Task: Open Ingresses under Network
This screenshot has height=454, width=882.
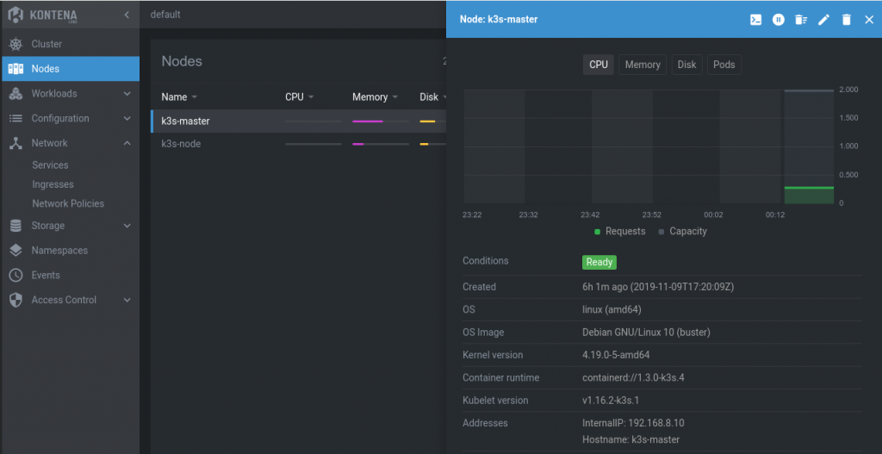Action: 53,184
